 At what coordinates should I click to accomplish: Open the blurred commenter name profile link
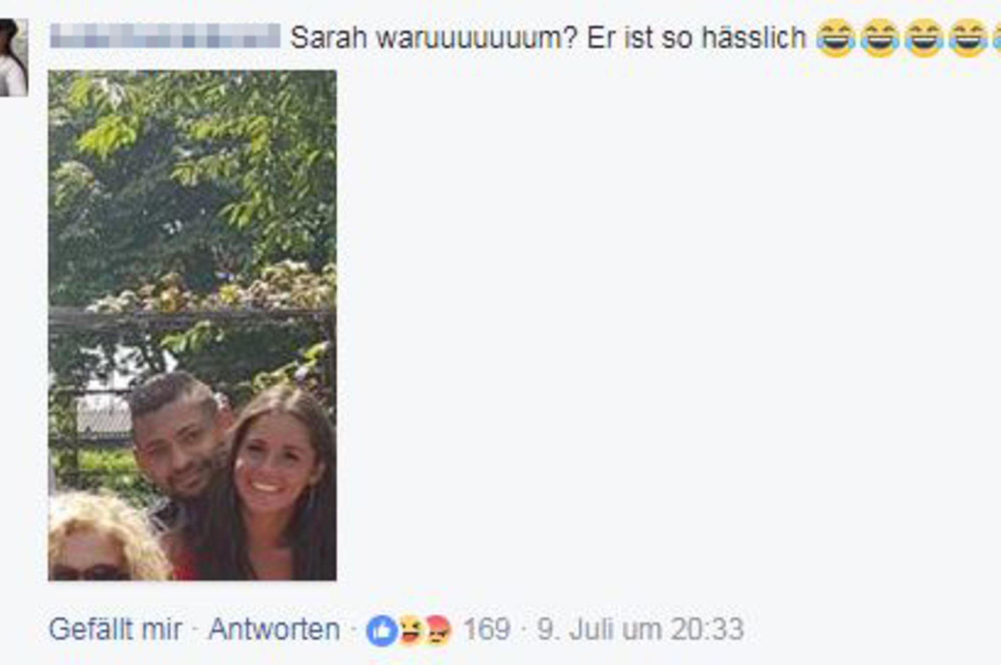coord(165,36)
